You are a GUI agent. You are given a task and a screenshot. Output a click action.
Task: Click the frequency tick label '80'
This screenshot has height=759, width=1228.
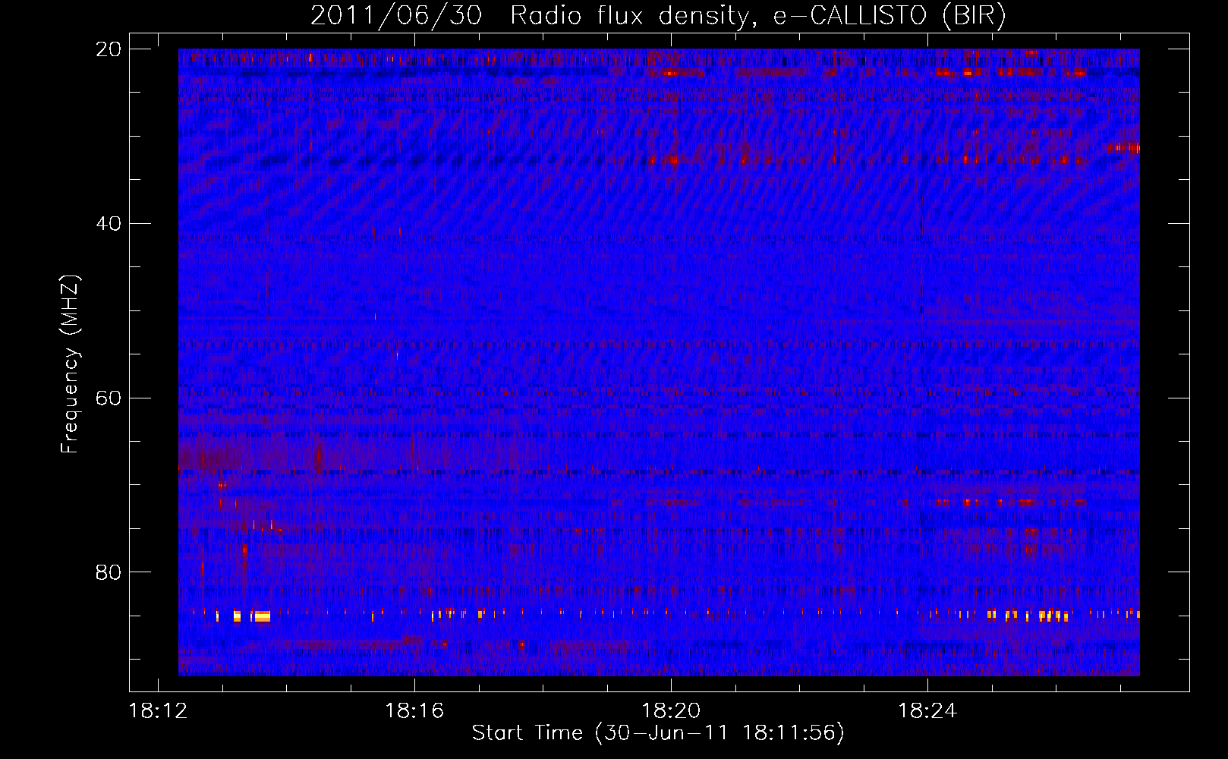(x=109, y=572)
